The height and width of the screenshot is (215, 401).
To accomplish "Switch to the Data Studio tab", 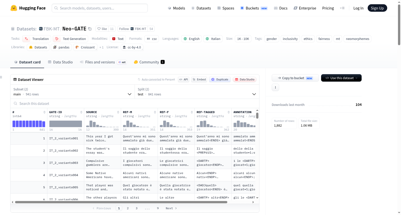I will [x=60, y=62].
